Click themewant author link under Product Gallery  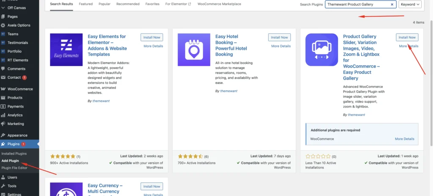click(356, 115)
